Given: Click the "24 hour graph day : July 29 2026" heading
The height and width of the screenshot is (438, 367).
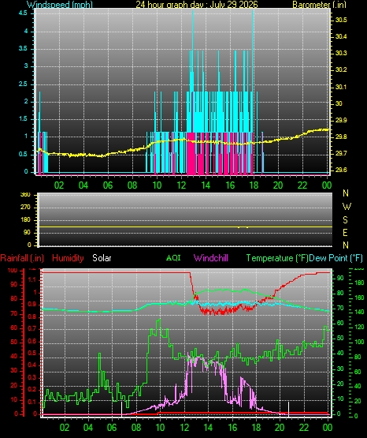Looking at the screenshot, I should 197,4.
